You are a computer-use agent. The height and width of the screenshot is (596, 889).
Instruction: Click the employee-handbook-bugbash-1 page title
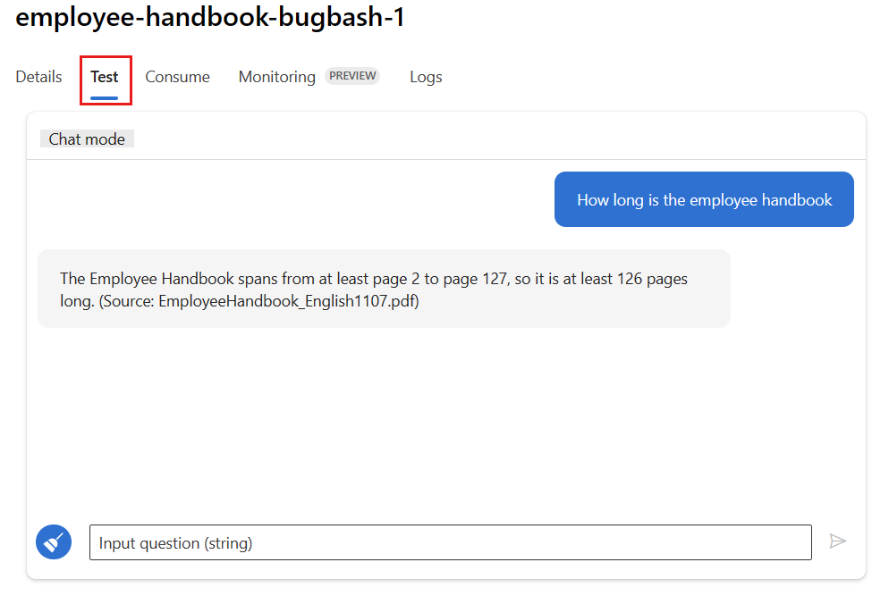click(x=210, y=18)
